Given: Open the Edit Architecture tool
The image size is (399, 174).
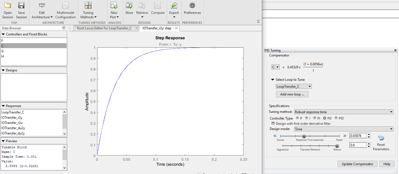Looking at the screenshot, I should tap(42, 10).
